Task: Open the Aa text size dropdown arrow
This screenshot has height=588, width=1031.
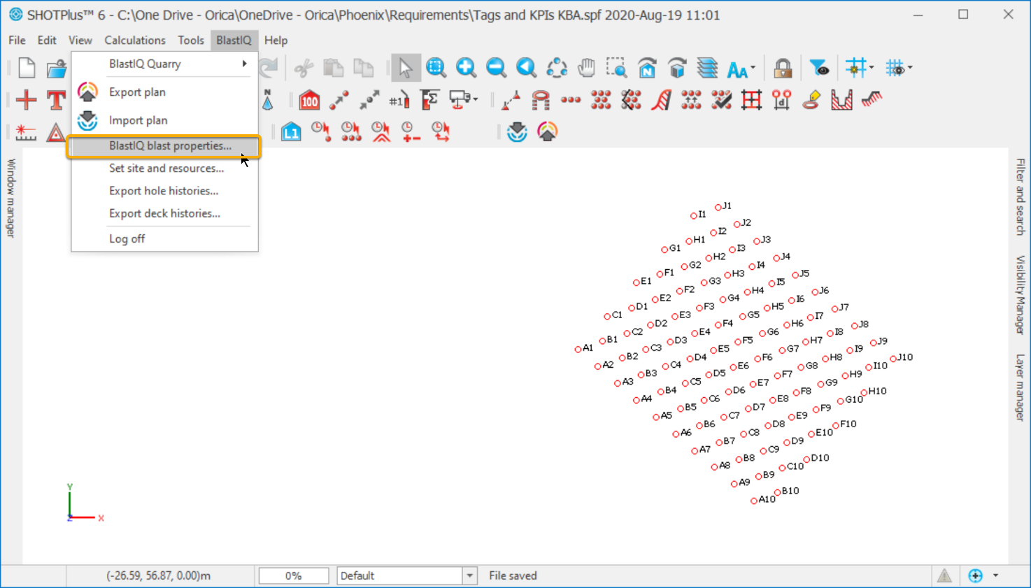Action: tap(753, 69)
